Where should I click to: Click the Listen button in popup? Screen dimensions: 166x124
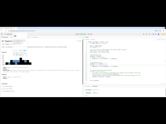tap(25, 51)
